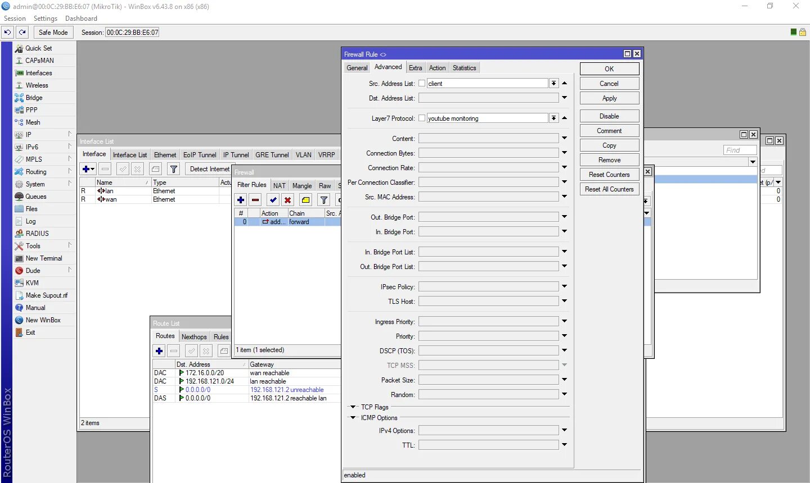Expand the TCP Flags section
The image size is (810, 483).
[x=353, y=407]
